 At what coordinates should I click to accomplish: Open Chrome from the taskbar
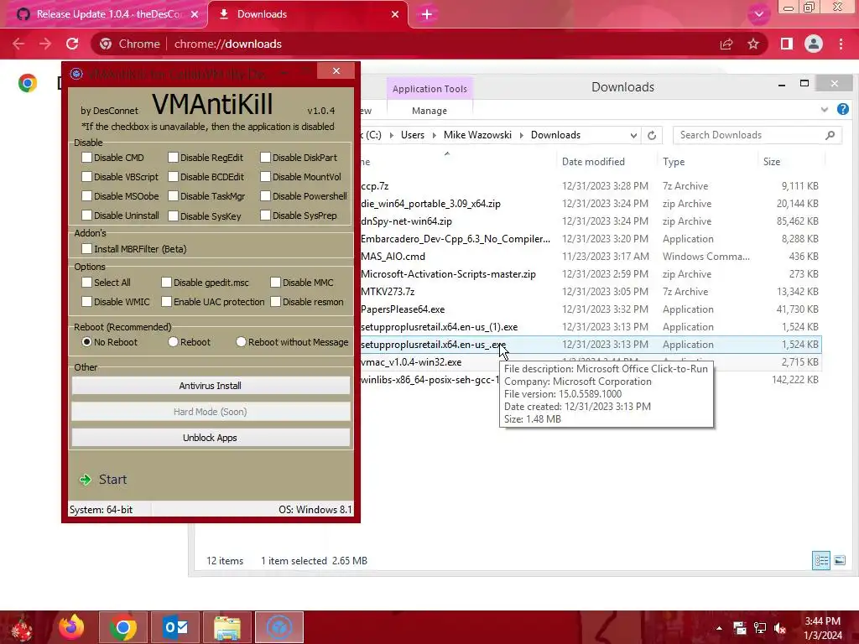point(122,627)
